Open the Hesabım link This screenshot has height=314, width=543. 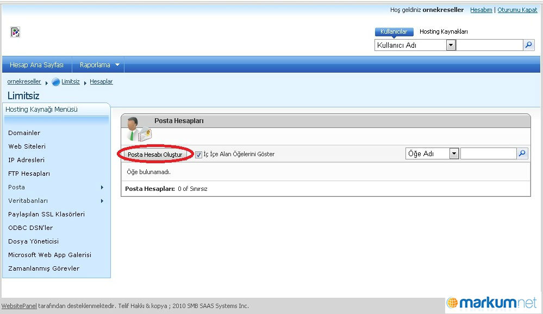tap(481, 10)
